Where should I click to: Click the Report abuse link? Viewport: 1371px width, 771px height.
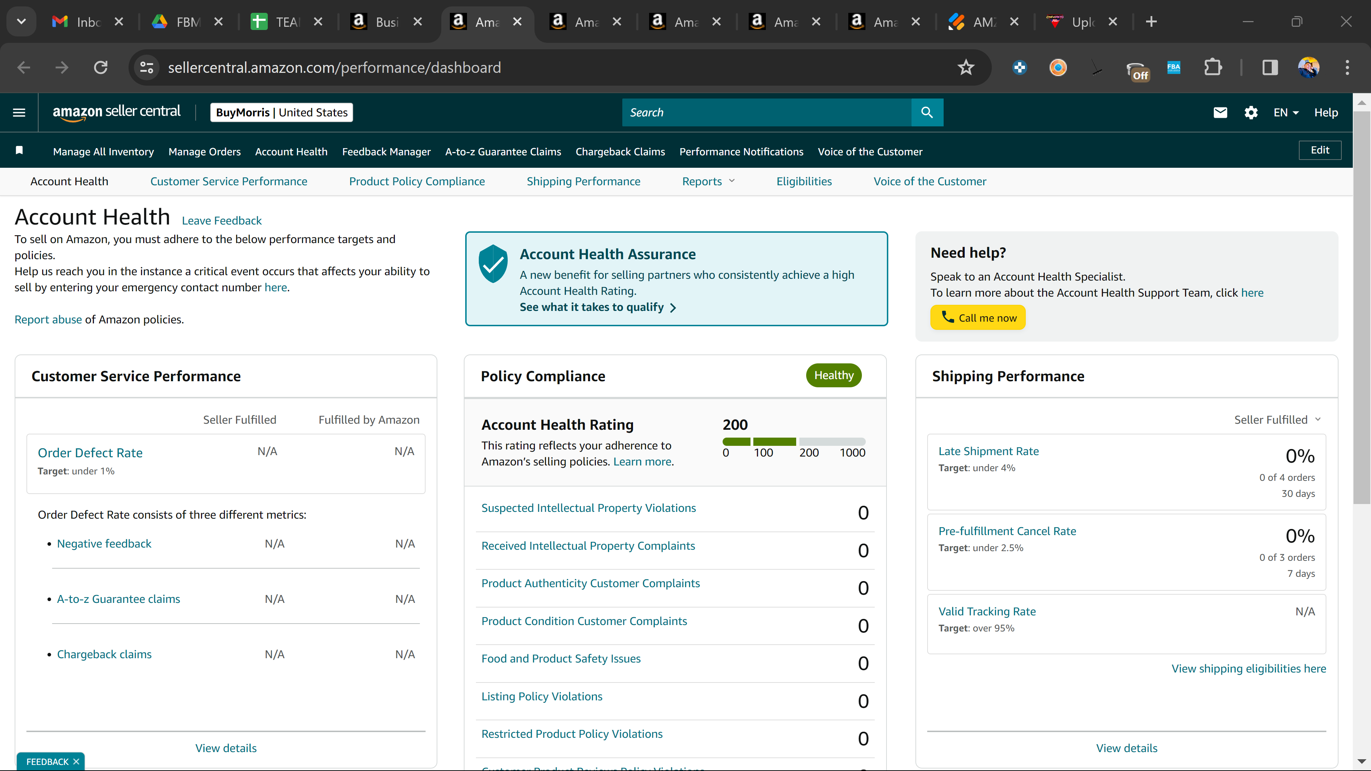48,319
